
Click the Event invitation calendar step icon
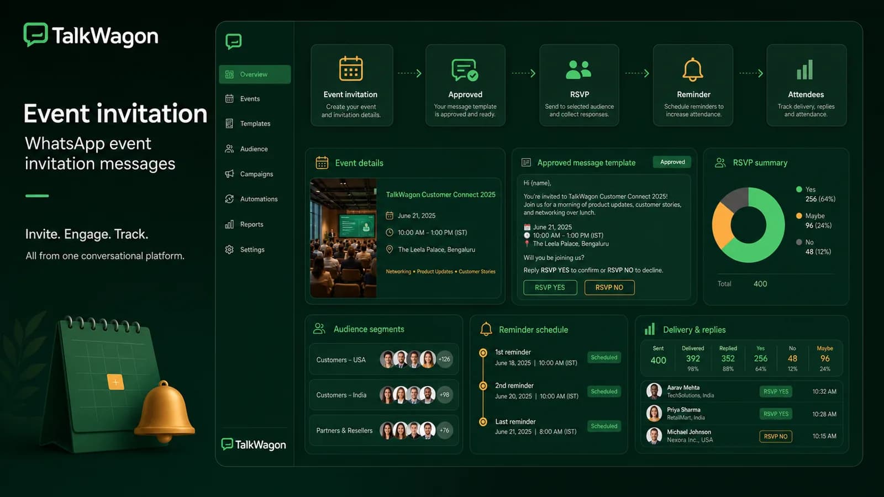(x=351, y=69)
